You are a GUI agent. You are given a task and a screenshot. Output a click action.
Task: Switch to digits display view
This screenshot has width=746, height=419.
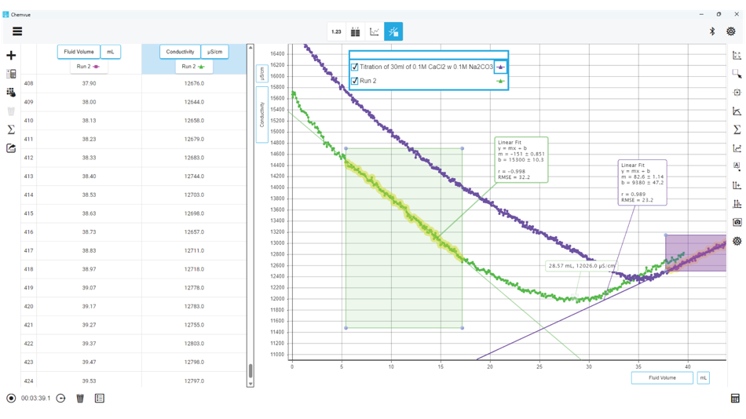tap(336, 32)
